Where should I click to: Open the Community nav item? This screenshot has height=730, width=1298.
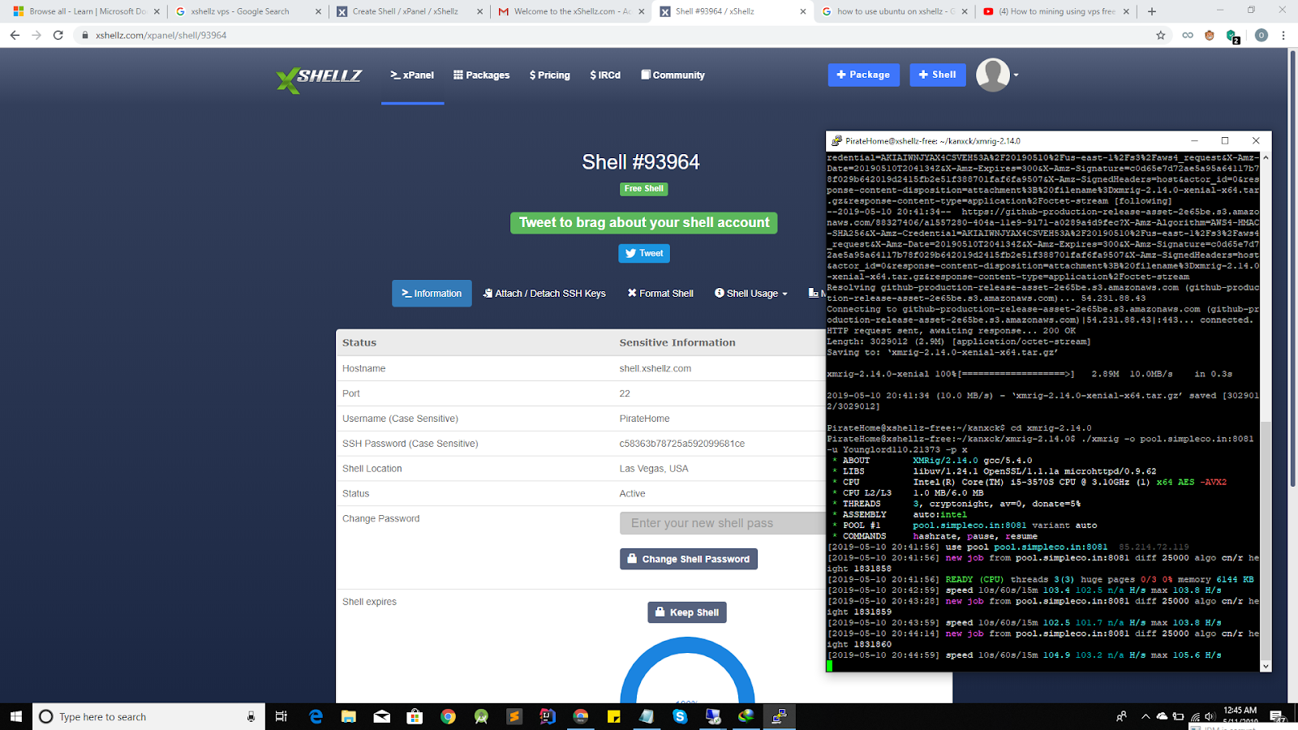tap(673, 75)
